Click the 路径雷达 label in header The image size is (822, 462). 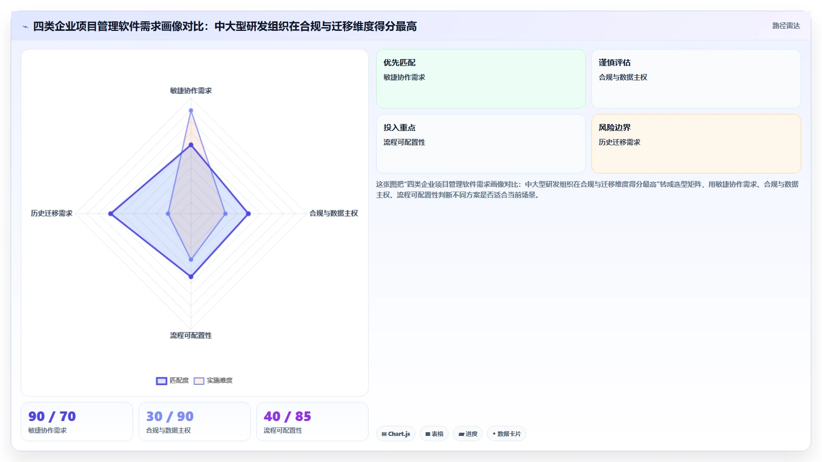point(786,26)
